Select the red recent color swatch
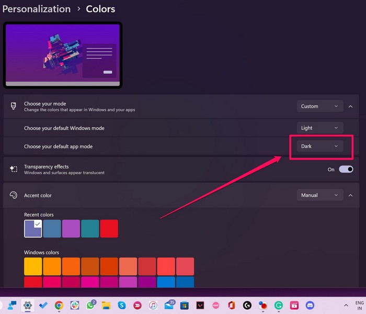The width and height of the screenshot is (366, 314). [109, 229]
